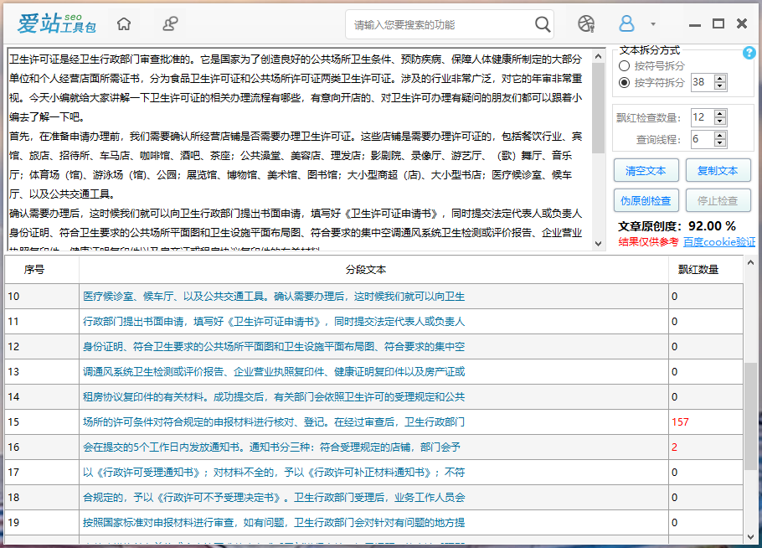The width and height of the screenshot is (762, 548).
Task: Minimize the 爱站 toolkit window
Action: pyautogui.click(x=695, y=24)
